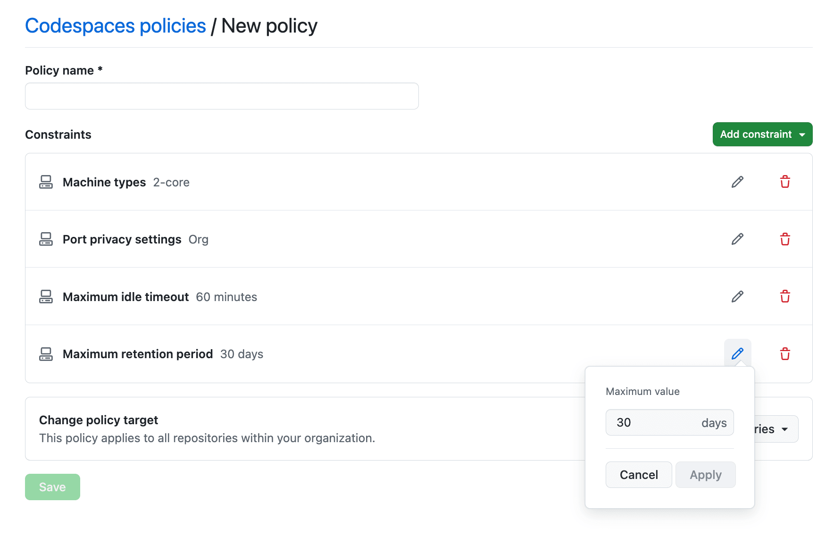The height and width of the screenshot is (537, 834).
Task: Open the Add constraint dropdown
Action: [x=762, y=134]
